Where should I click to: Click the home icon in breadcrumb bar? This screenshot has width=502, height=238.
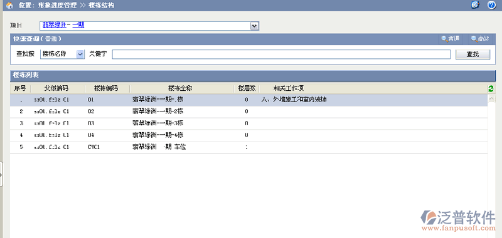(9, 6)
